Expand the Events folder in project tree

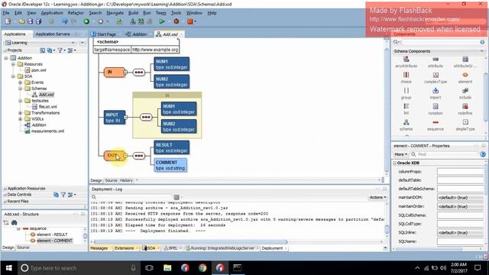pos(20,82)
